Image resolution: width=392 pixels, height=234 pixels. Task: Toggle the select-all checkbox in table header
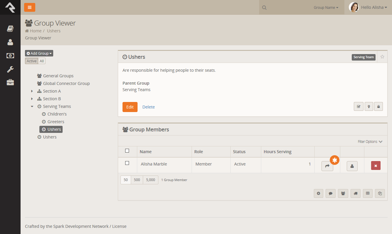click(x=127, y=151)
